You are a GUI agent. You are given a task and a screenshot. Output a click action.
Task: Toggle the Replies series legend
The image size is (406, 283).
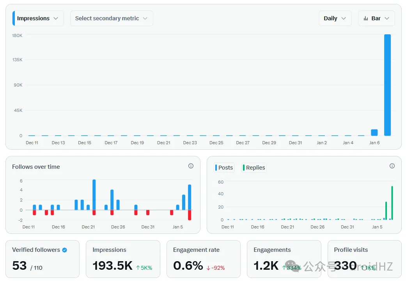[254, 168]
